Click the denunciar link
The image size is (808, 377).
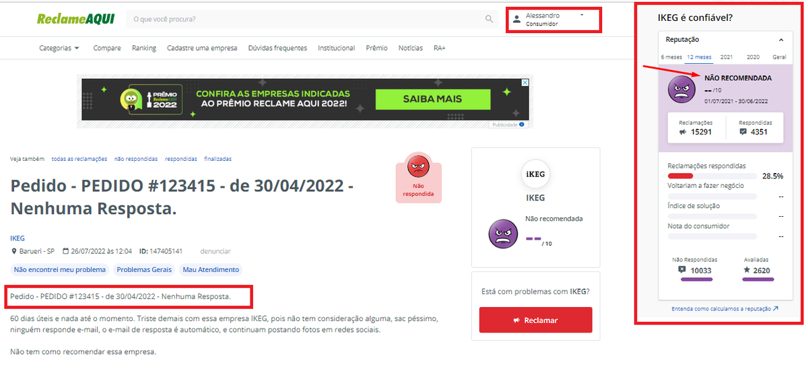click(215, 251)
